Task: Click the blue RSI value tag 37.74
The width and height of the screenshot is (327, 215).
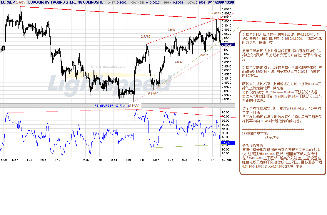Action: 228,143
